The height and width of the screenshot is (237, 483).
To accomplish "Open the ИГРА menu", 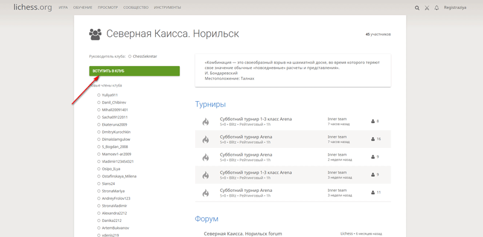I will coord(63,7).
